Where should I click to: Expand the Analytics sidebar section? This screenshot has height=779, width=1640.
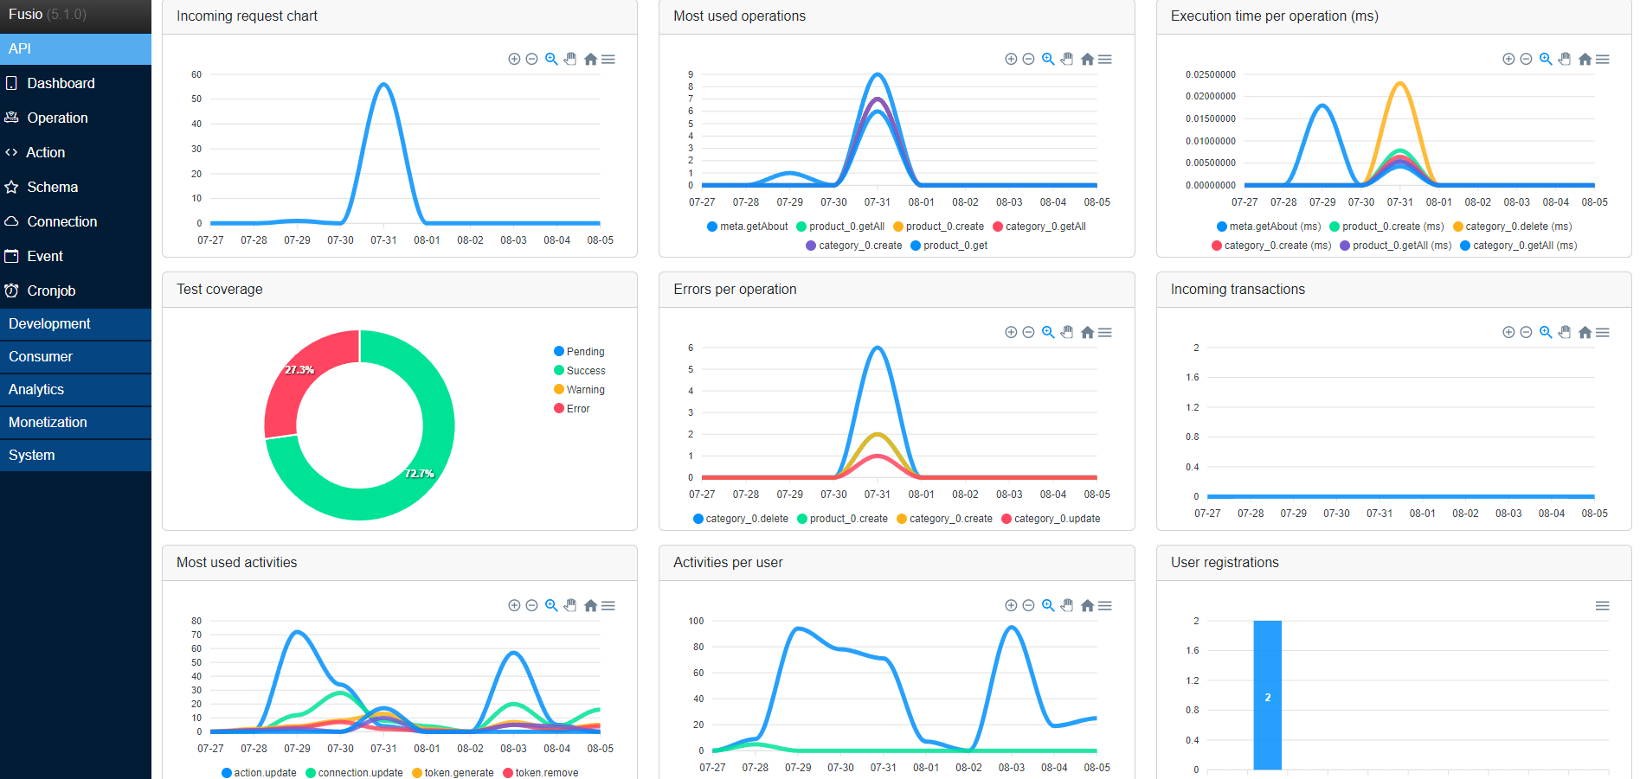(x=75, y=389)
